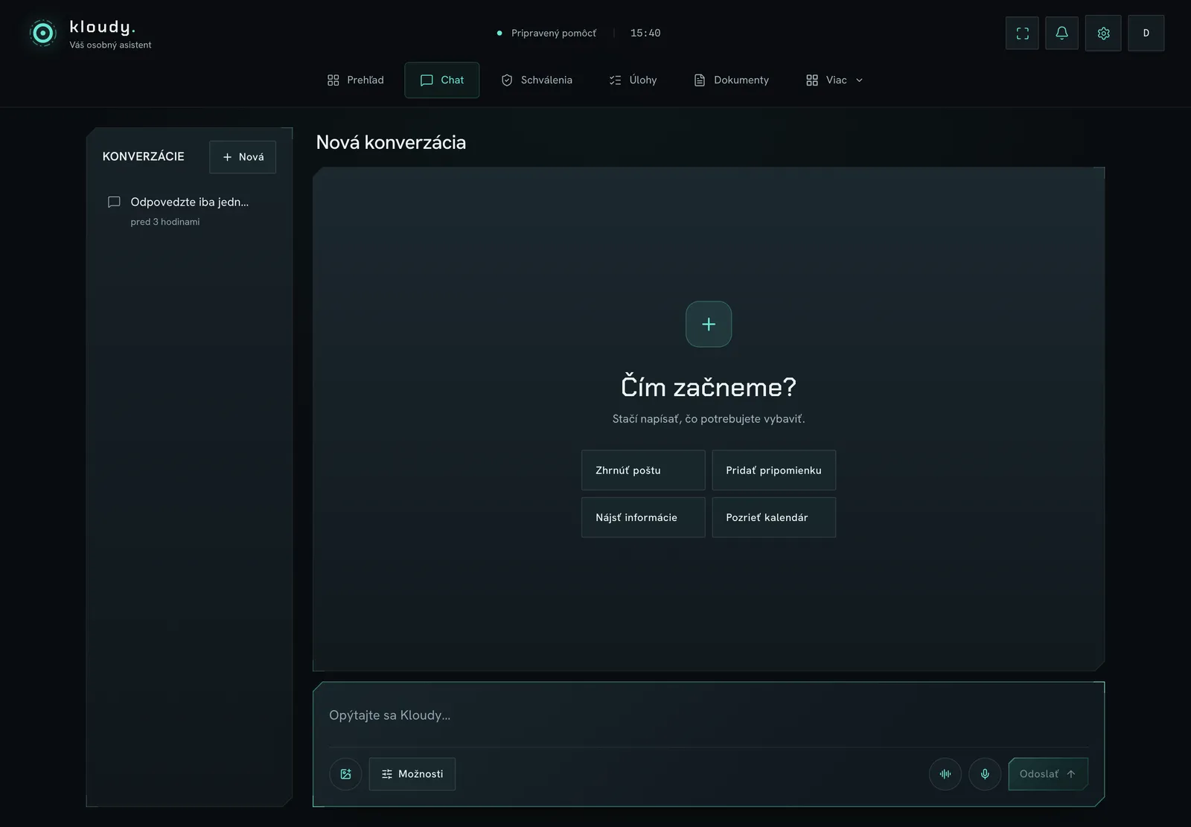This screenshot has height=827, width=1191.
Task: Click 'KONVERZÁCIE' sidebar heading
Action: [x=143, y=156]
